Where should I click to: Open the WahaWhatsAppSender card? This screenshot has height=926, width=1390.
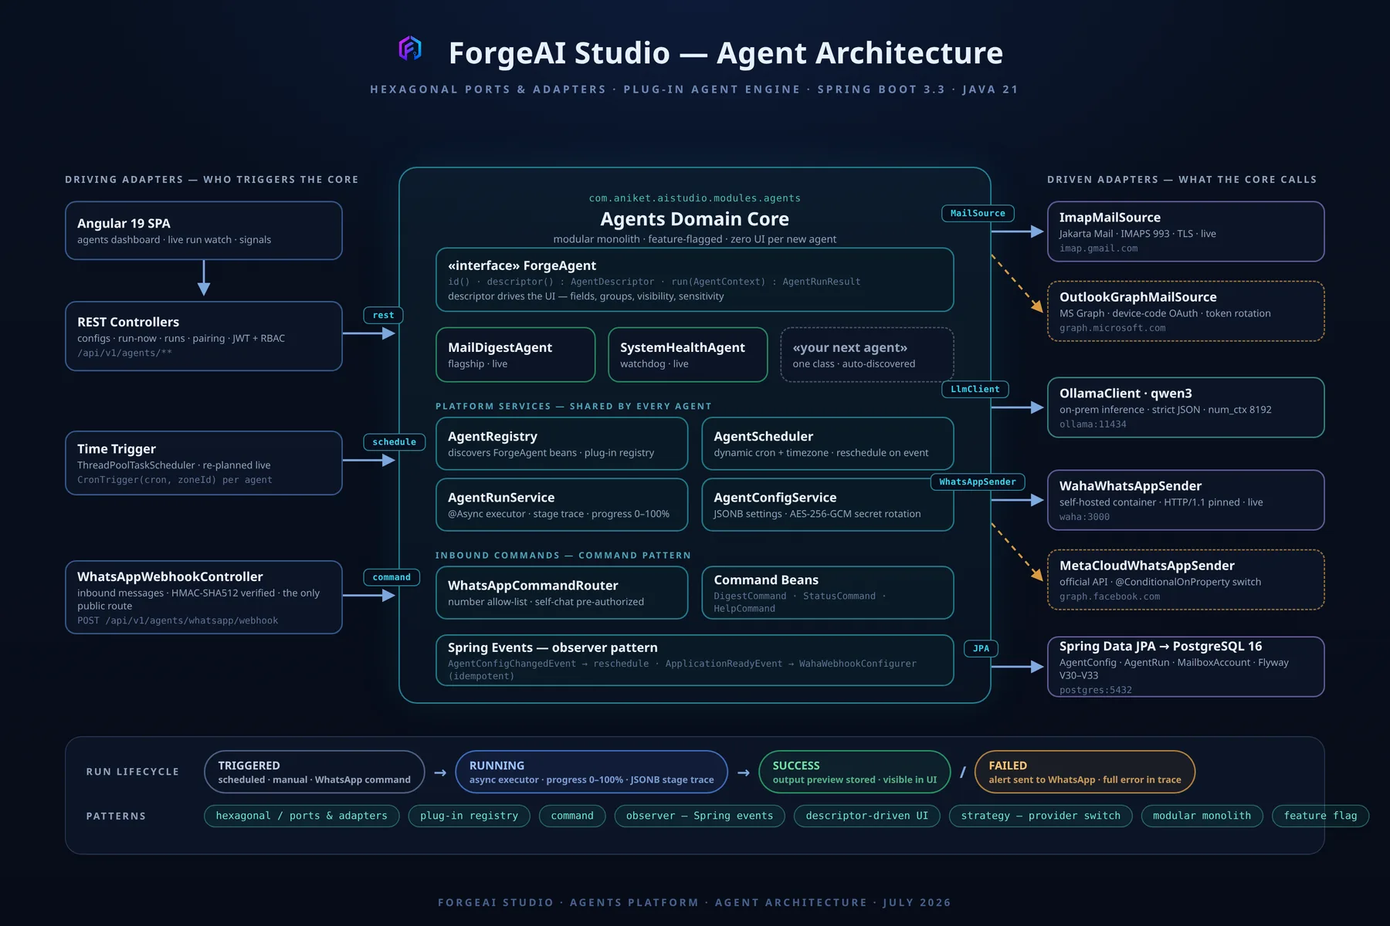(1186, 500)
